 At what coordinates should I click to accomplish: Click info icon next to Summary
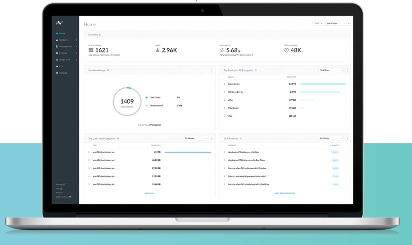[100, 35]
